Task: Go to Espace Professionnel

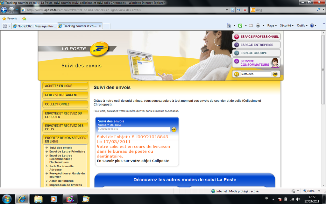Action: coord(256,37)
